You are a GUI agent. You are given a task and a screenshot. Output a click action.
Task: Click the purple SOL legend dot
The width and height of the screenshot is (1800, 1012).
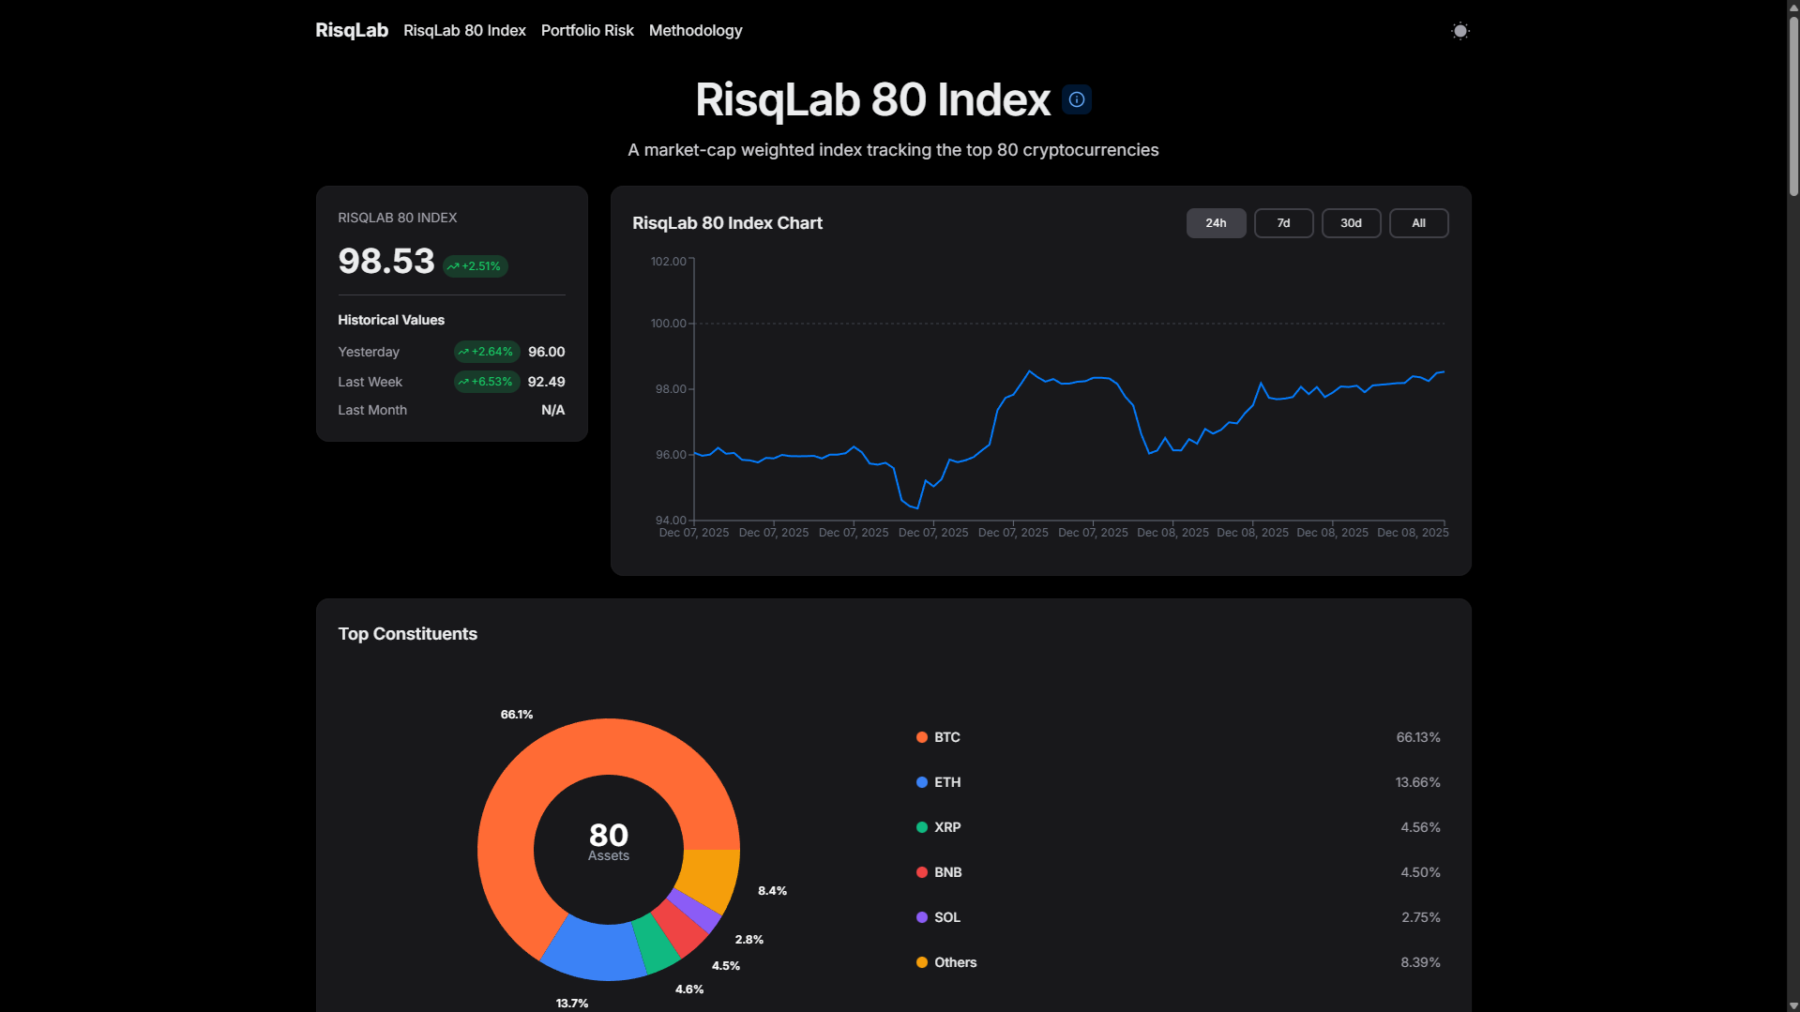(922, 917)
